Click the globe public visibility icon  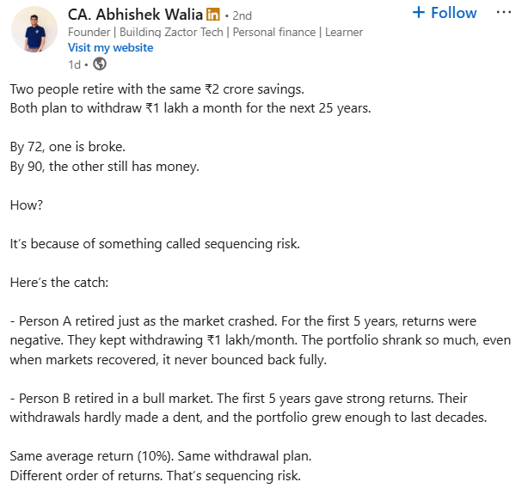[100, 64]
